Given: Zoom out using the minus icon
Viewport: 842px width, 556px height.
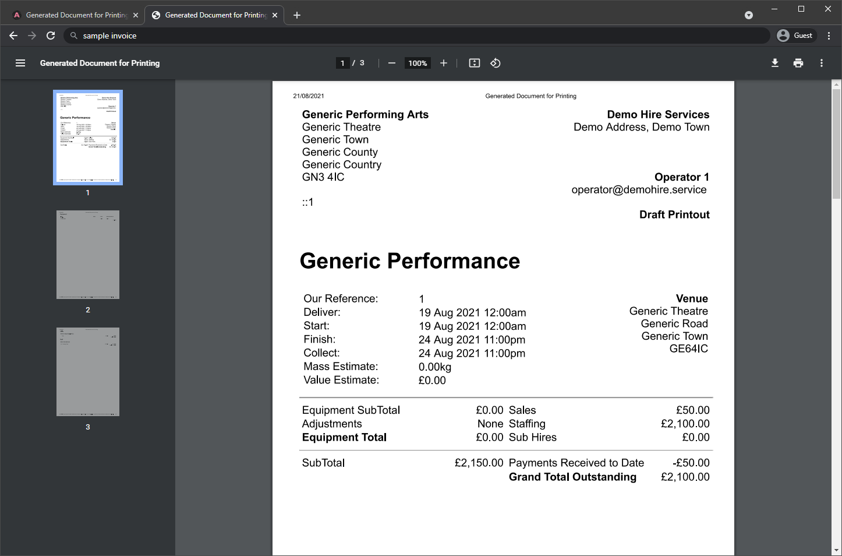Looking at the screenshot, I should tap(392, 63).
